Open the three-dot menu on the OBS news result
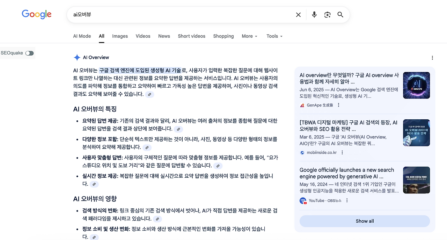Image resolution: width=447 pixels, height=240 pixels. 347,200
